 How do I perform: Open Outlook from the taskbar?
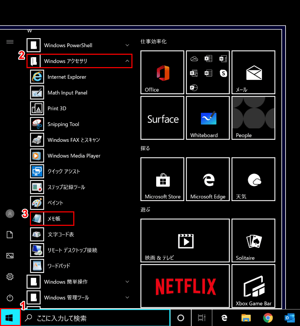point(290,318)
